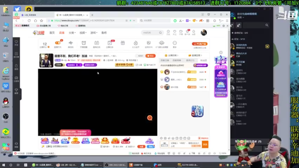The height and width of the screenshot is (168, 299).
Task: Click the 100% zoom control in status bar
Action: point(222,153)
